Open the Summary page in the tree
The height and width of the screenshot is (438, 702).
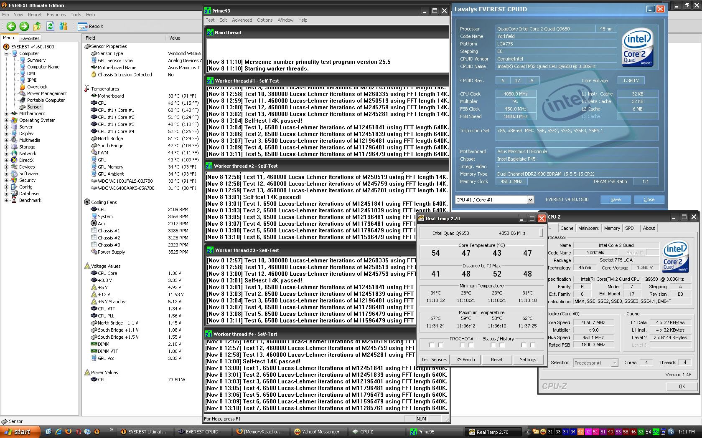(x=36, y=60)
